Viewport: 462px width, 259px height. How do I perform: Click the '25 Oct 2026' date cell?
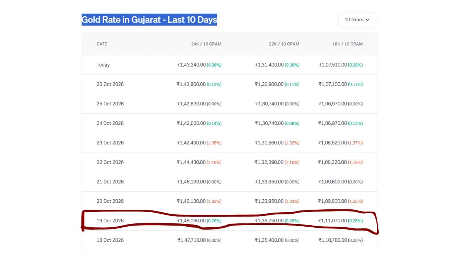point(110,104)
